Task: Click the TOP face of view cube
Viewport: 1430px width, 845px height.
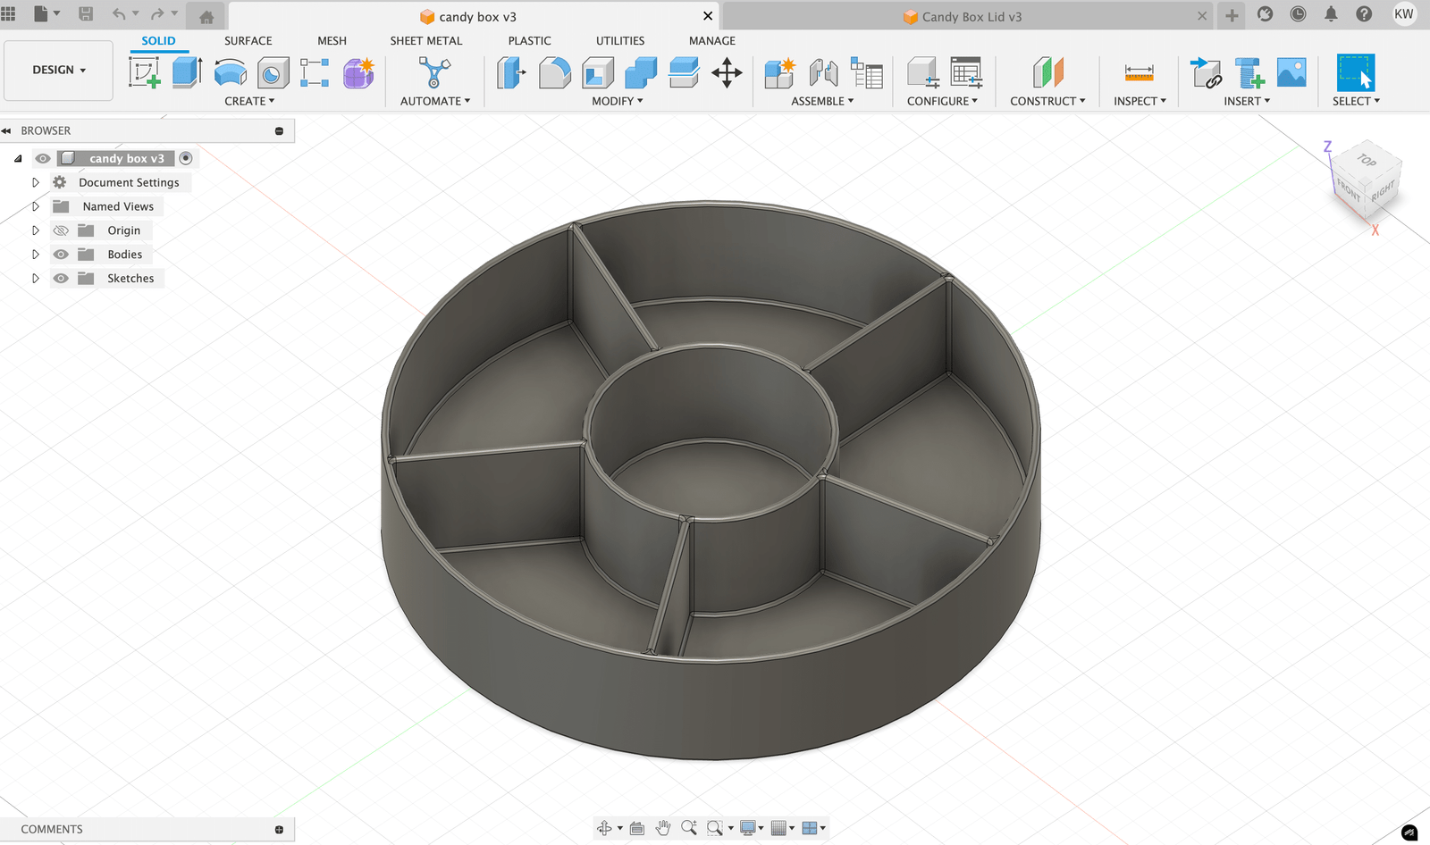Action: (1367, 160)
